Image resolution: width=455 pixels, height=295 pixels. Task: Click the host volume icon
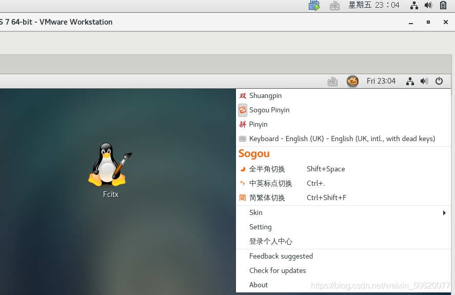pos(428,5)
